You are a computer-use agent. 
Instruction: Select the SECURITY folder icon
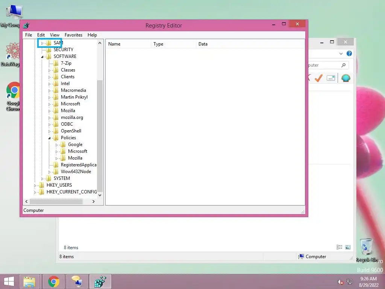coord(49,50)
